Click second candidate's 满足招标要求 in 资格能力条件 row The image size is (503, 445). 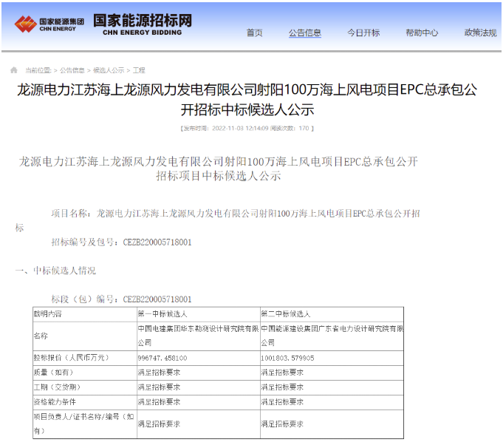(282, 402)
